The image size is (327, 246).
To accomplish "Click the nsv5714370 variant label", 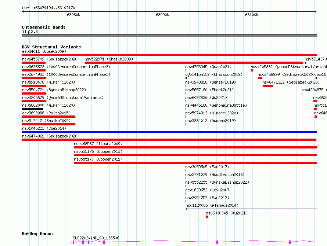I will (316, 59).
